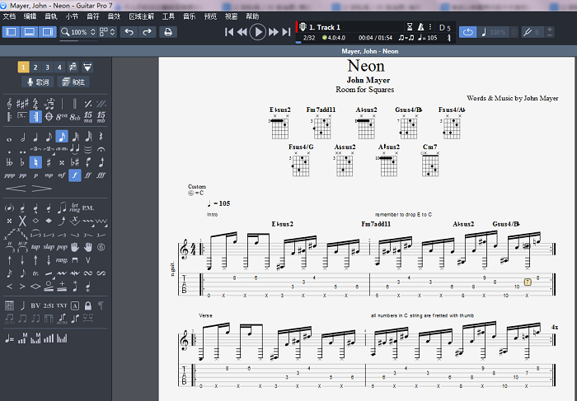
Task: Open the 文档 menu
Action: pos(9,16)
